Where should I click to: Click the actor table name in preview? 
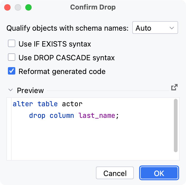click(x=72, y=104)
